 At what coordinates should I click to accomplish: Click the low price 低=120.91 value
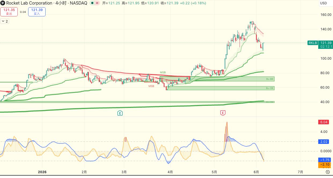[150, 3]
